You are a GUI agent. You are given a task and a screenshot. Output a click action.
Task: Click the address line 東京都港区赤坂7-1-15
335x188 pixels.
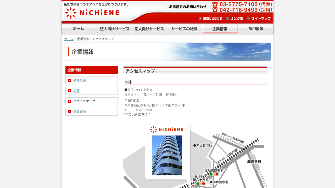[155, 105]
